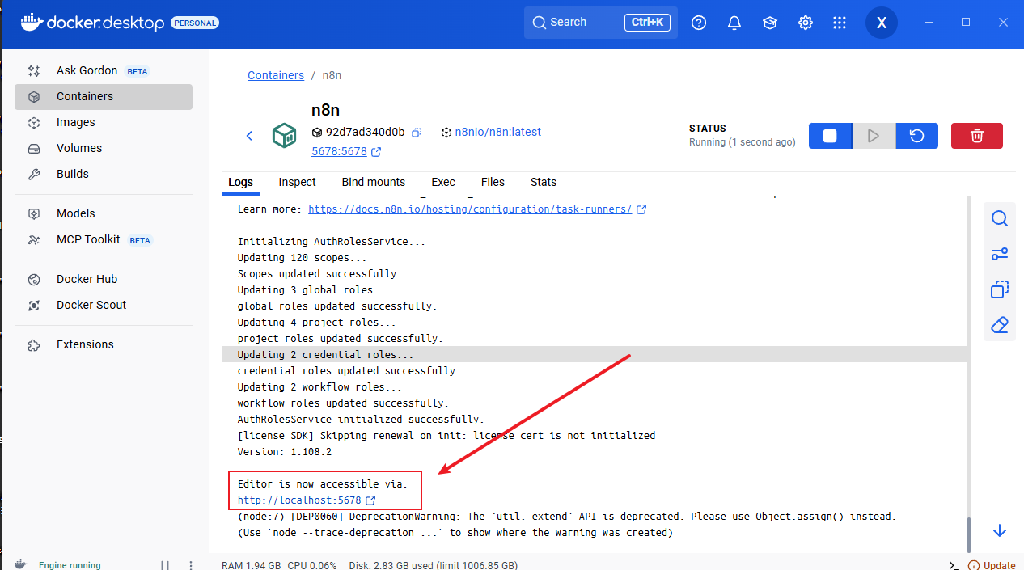Open the apps grid menu
The width and height of the screenshot is (1024, 570).
pos(840,23)
